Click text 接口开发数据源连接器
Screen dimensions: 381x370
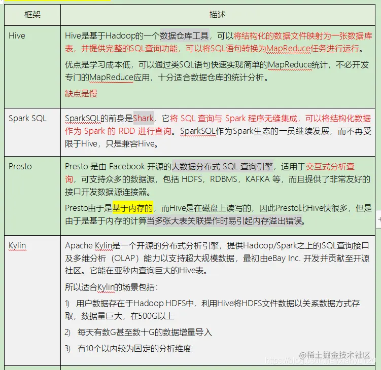(x=108, y=192)
